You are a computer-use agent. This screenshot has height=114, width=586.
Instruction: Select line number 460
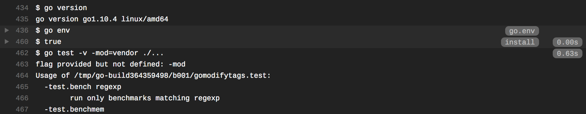[x=22, y=42]
